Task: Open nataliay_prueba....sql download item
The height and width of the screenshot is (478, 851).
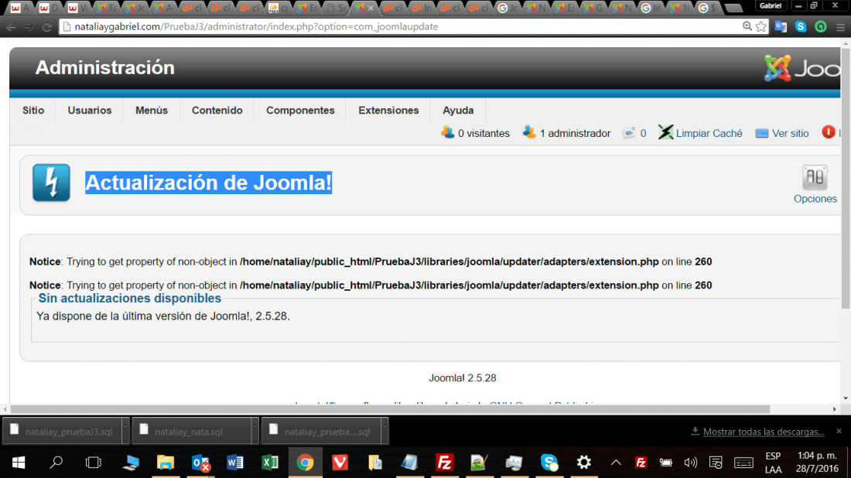Action: point(321,432)
